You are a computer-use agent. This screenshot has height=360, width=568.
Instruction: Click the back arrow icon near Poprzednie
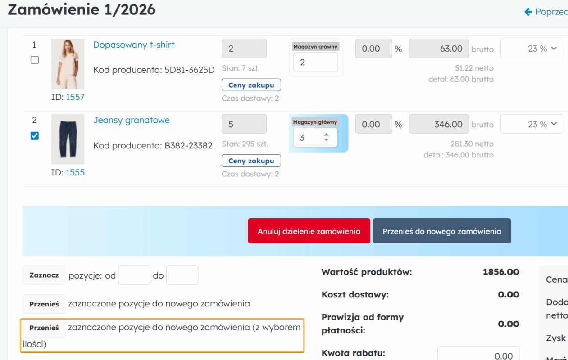point(528,12)
